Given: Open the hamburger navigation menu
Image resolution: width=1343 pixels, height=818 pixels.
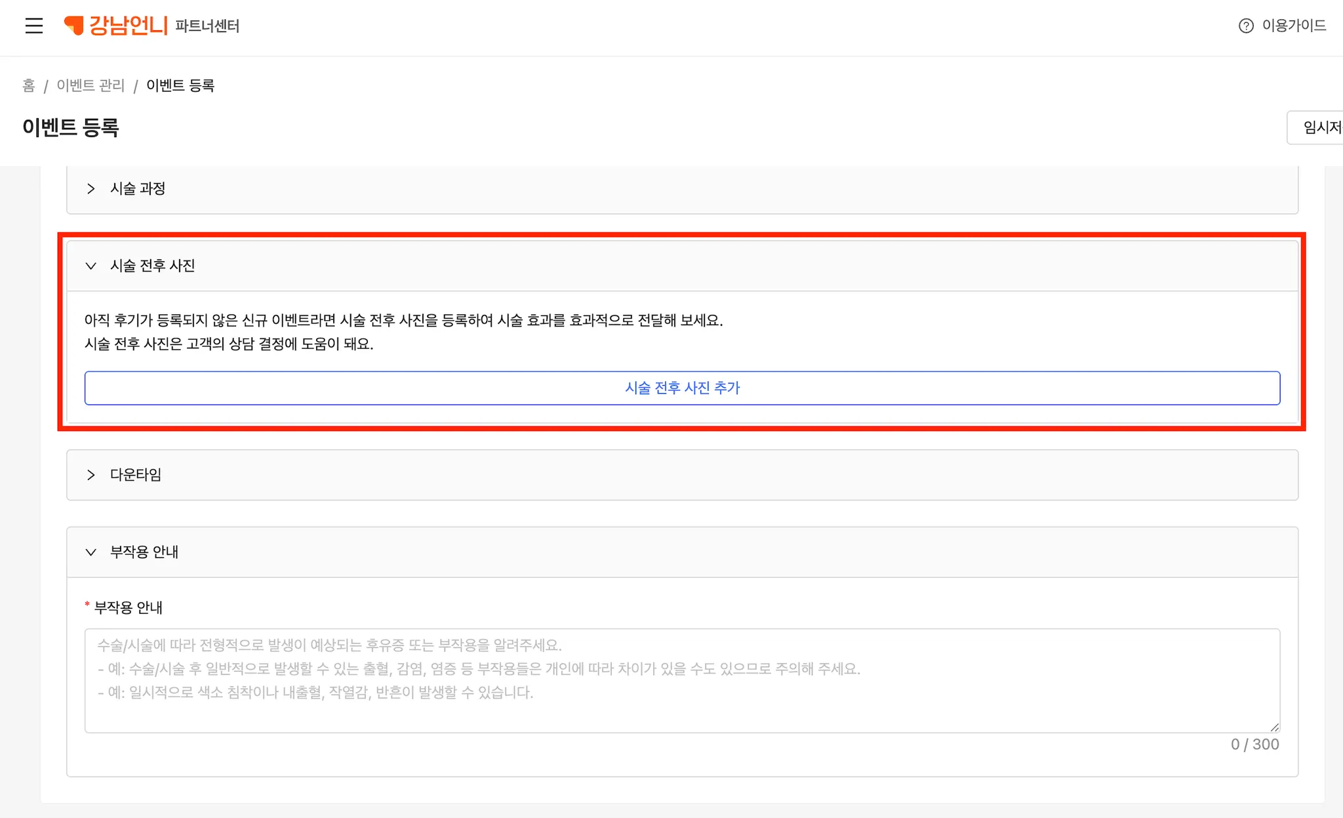Looking at the screenshot, I should 34,26.
